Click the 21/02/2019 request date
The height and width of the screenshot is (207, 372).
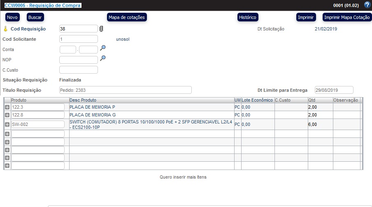pyautogui.click(x=326, y=29)
